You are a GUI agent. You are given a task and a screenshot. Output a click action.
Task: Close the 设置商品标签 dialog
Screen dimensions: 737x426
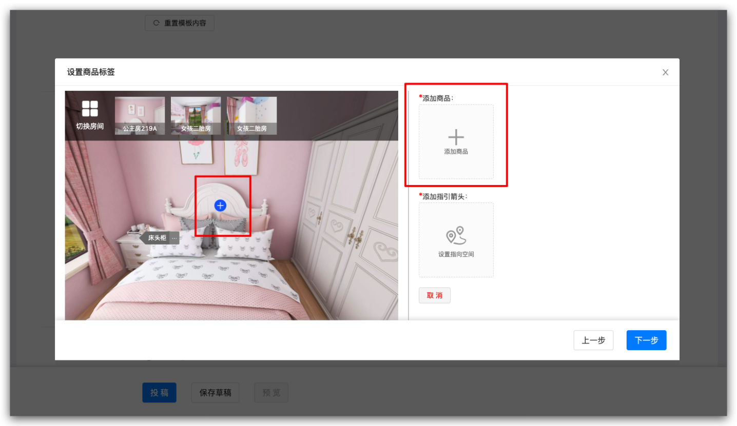point(665,72)
